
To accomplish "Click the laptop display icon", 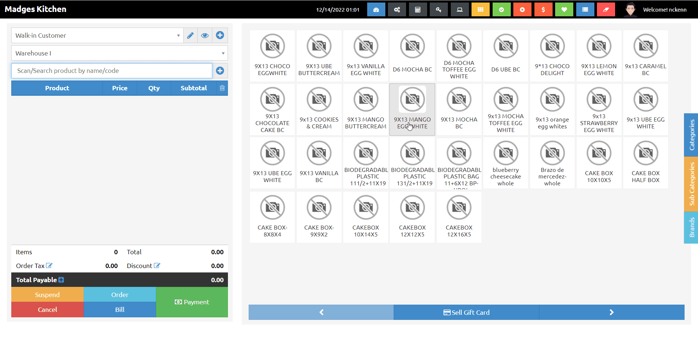I will pos(460,9).
